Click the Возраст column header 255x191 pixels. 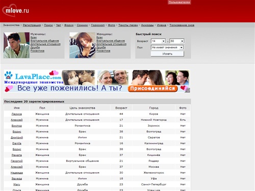coord(121,108)
